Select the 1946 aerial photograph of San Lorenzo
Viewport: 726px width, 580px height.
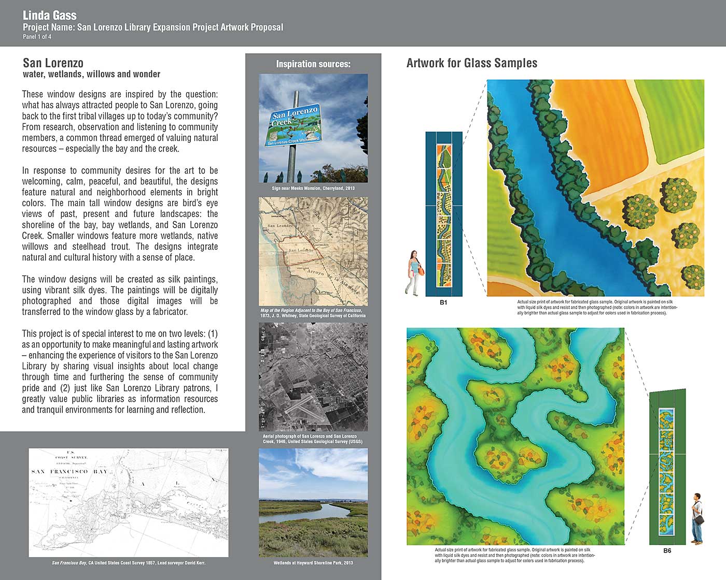click(313, 377)
